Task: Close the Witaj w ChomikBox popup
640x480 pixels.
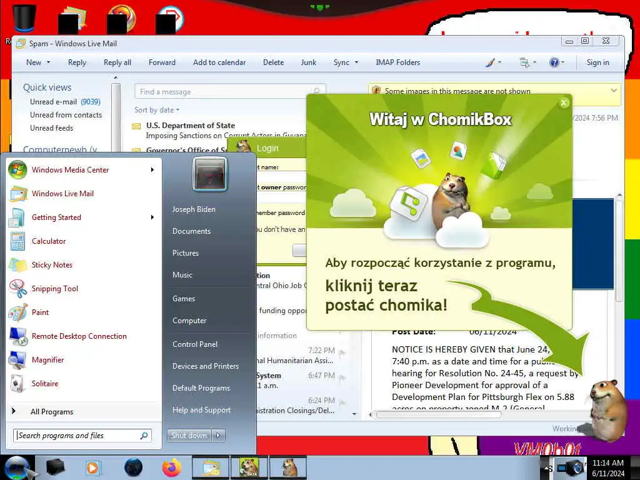Action: 564,103
